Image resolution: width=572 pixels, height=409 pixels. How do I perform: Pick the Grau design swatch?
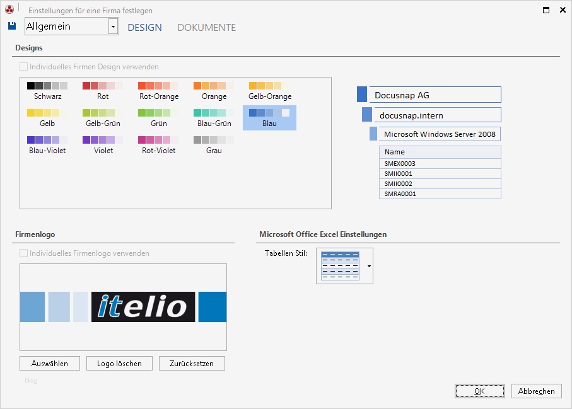coord(214,145)
